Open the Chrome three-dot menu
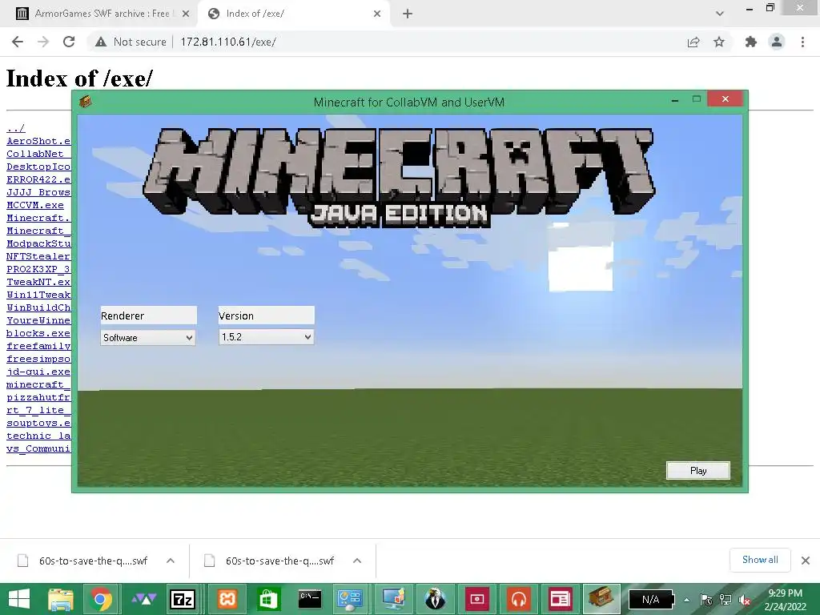The height and width of the screenshot is (615, 820). (802, 42)
